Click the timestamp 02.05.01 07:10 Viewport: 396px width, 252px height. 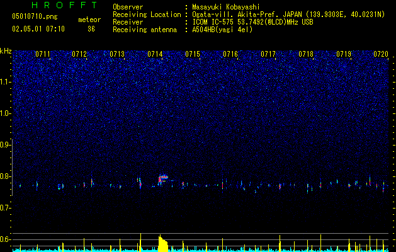(38, 29)
